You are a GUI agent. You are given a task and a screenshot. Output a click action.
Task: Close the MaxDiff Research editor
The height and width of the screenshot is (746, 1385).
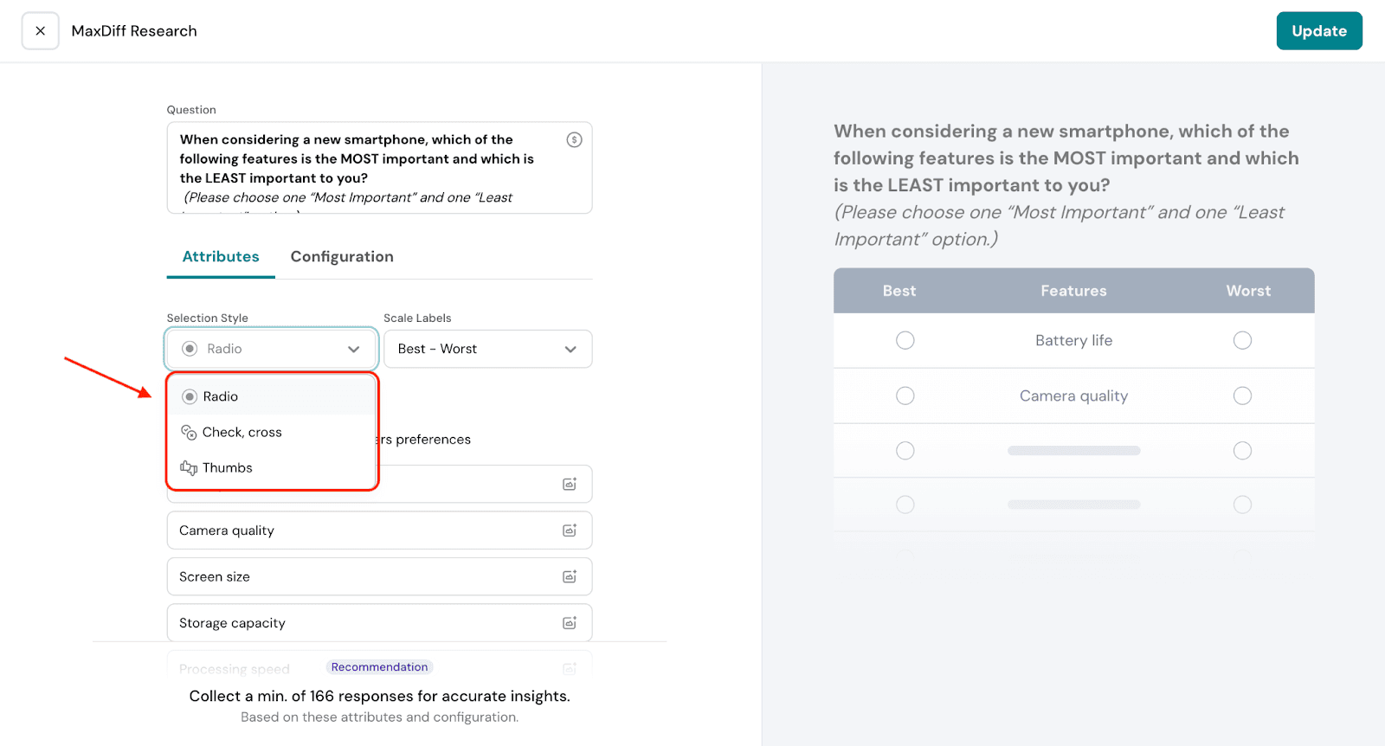[41, 31]
